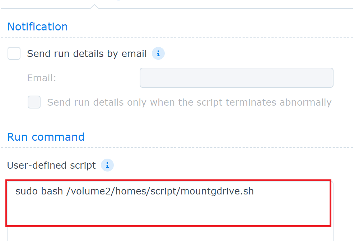Click the 'User-defined script' label text
The height and width of the screenshot is (241, 354).
[x=51, y=165]
